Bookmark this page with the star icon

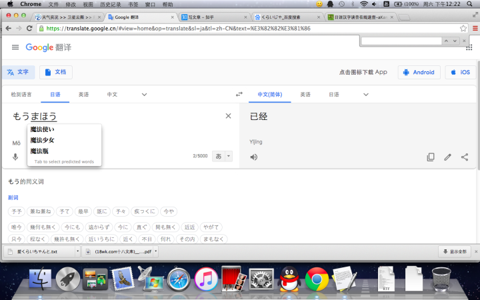click(x=463, y=29)
